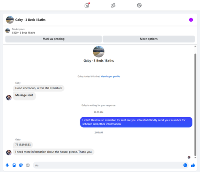200x172 pixels.
Task: Click Gaby avatar beside Message sent
Action: pos(9,98)
